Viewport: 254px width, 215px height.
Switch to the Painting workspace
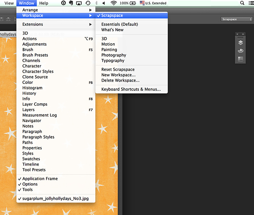pos(131,50)
